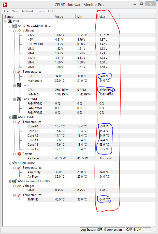Click the AMD FX-6110 processor chip icon
Image resolution: width=158 pixels, height=234 pixels.
pyautogui.click(x=15, y=117)
